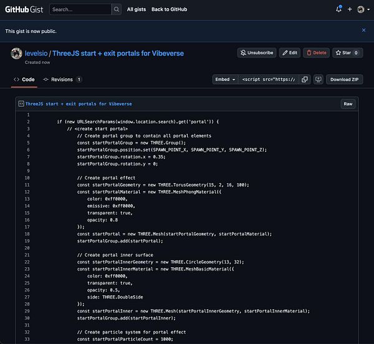Copy the embed script to clipboard
The image size is (374, 344).
[305, 80]
